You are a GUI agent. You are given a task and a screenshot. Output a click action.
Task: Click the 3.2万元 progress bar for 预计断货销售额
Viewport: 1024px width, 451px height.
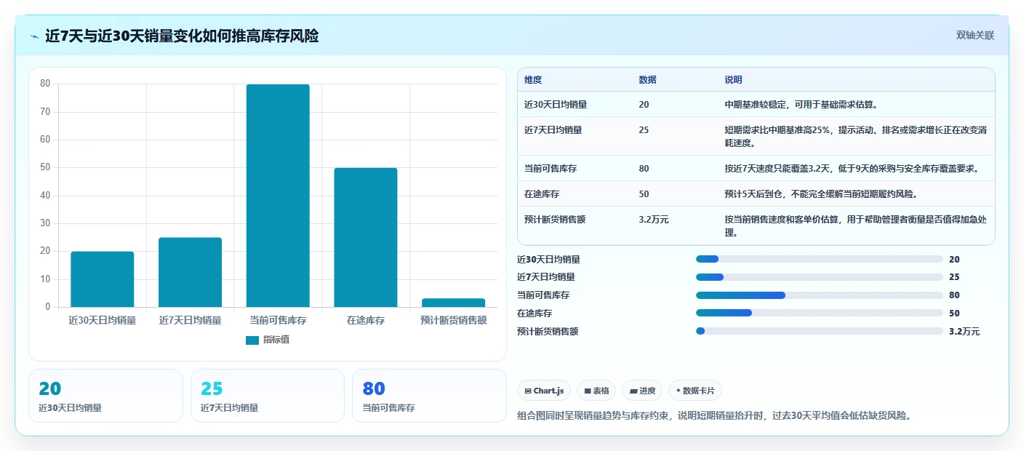(819, 331)
